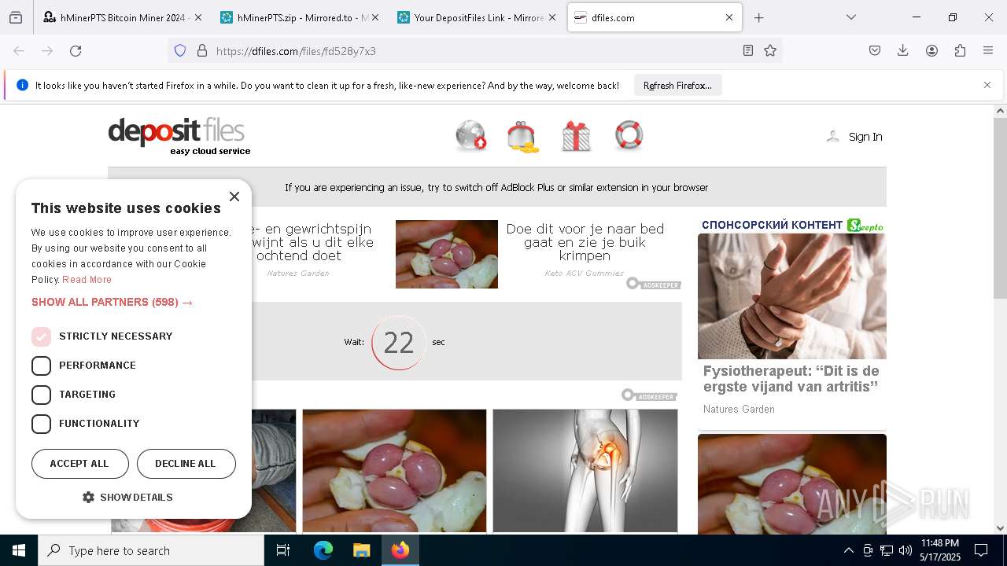Open Firefox View in tab bar

point(16,17)
